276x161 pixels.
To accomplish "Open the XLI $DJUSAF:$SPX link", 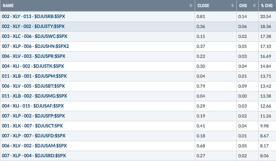I will coord(33,106).
